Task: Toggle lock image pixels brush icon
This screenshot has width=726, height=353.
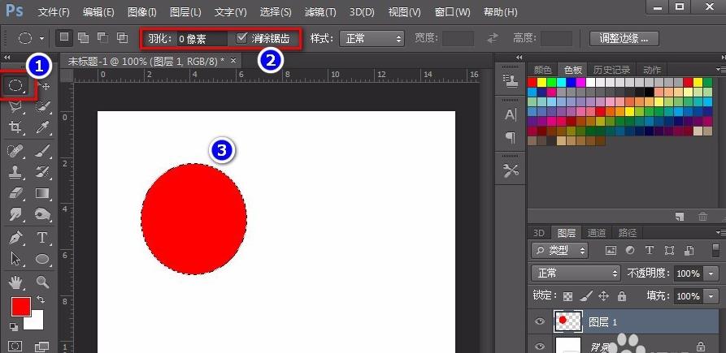Action: click(x=585, y=295)
